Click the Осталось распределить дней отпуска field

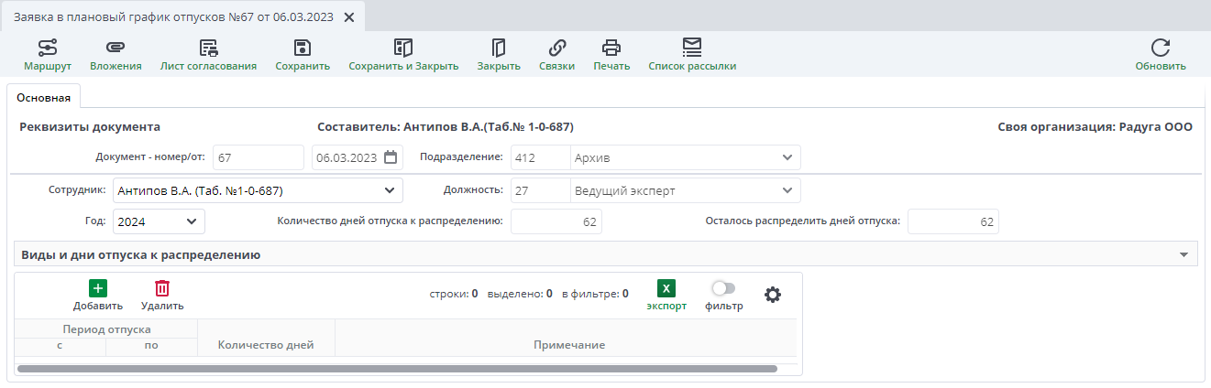pos(953,221)
